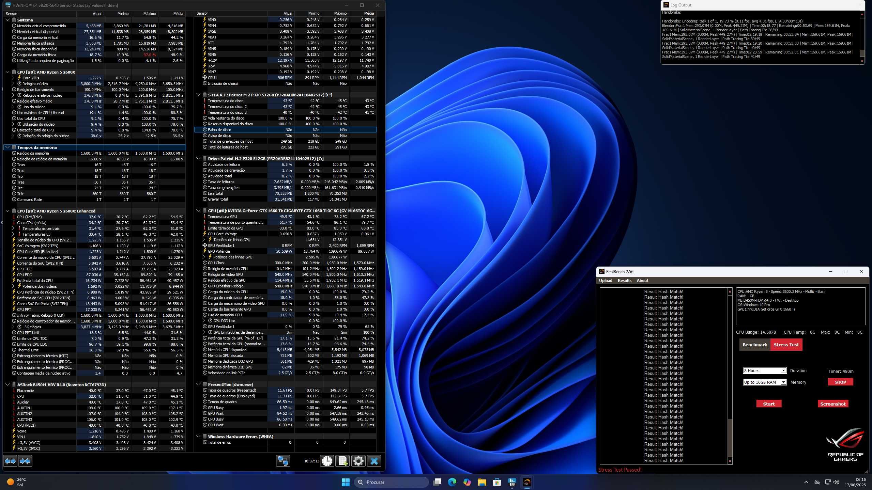Collapse the Sistema sensor group

(x=7, y=20)
